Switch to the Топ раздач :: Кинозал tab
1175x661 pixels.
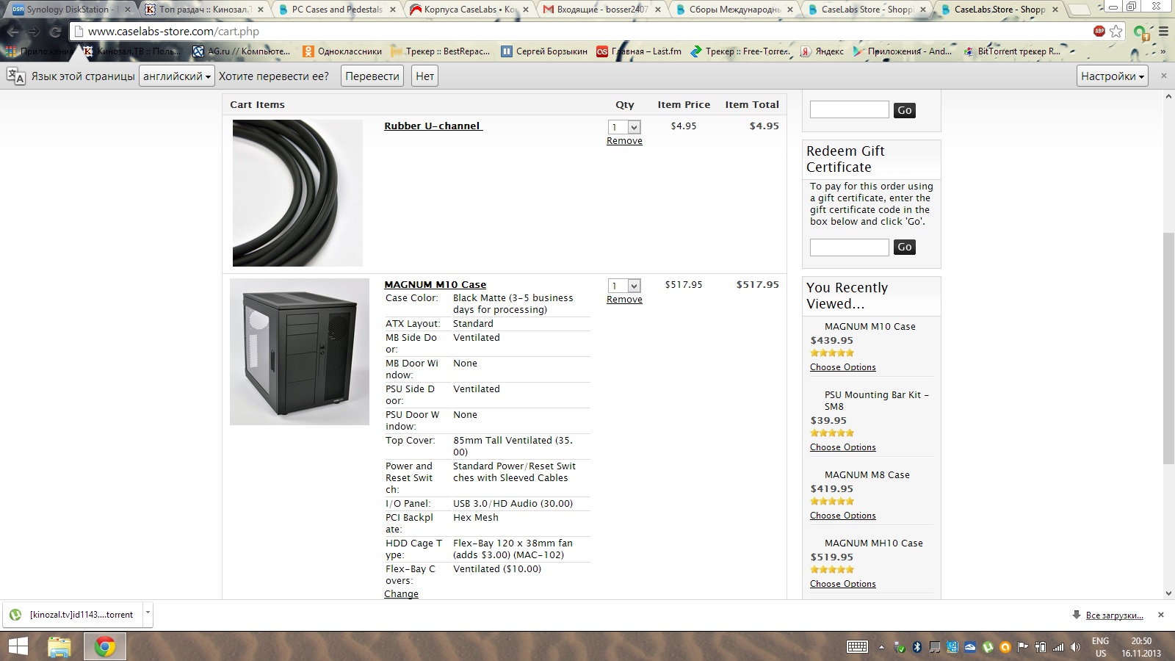pyautogui.click(x=205, y=10)
